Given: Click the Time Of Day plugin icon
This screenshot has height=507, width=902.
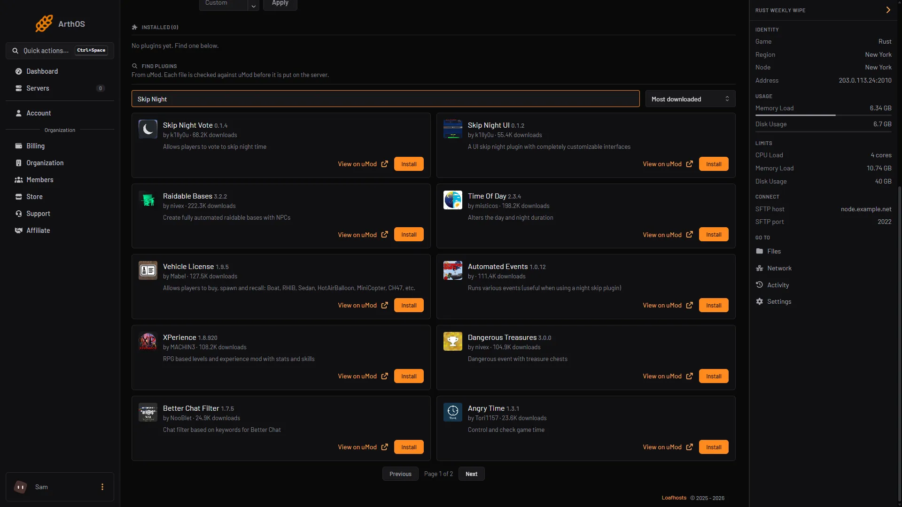Looking at the screenshot, I should click(x=453, y=200).
